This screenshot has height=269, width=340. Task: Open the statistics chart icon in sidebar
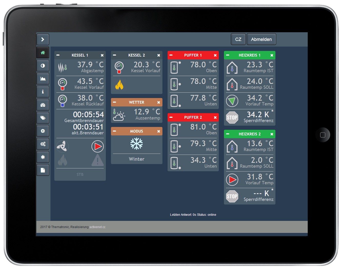click(43, 79)
